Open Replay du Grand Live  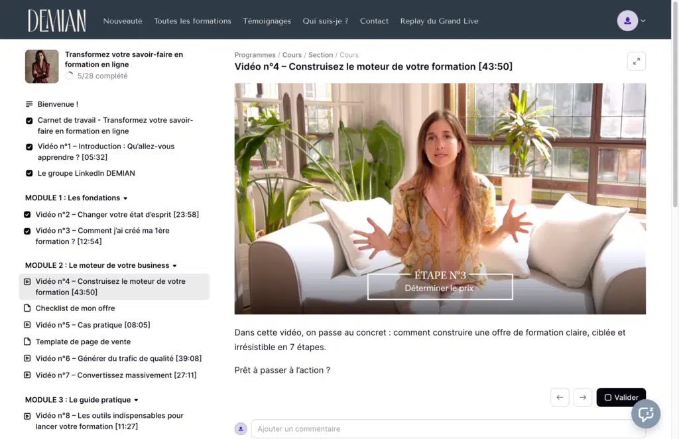pyautogui.click(x=439, y=21)
